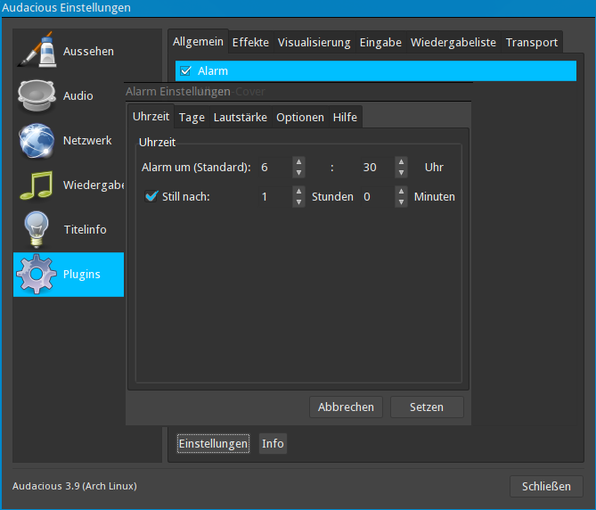Click the Stunden field showing 1

point(275,197)
